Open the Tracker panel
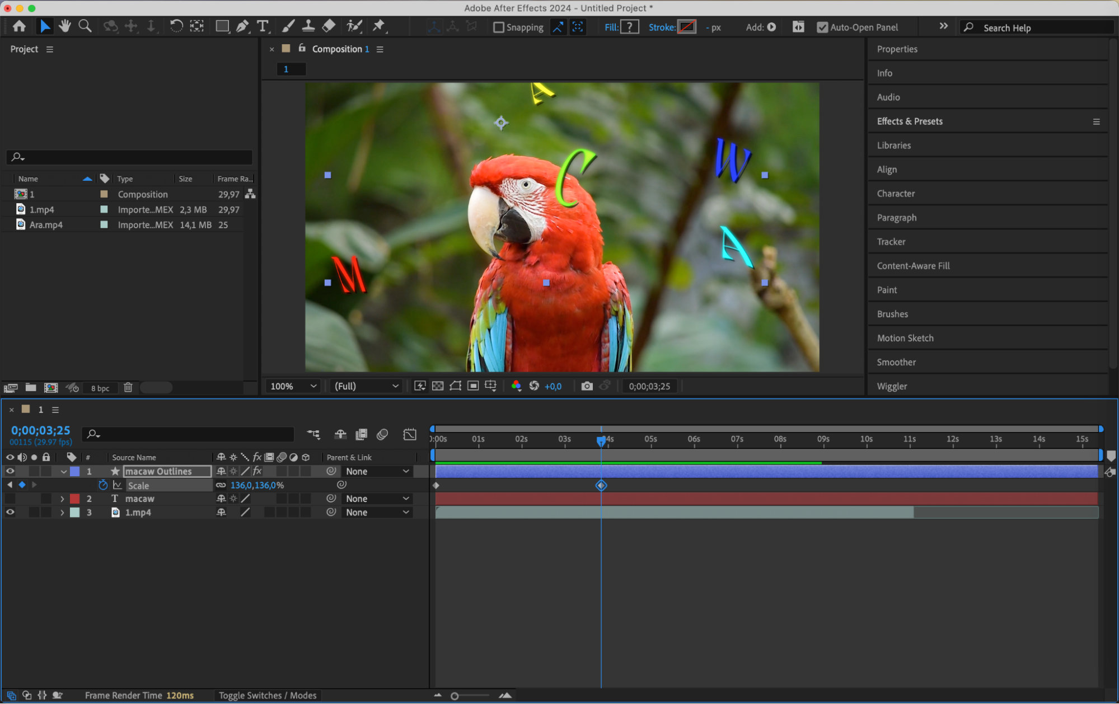1119x704 pixels. point(891,242)
